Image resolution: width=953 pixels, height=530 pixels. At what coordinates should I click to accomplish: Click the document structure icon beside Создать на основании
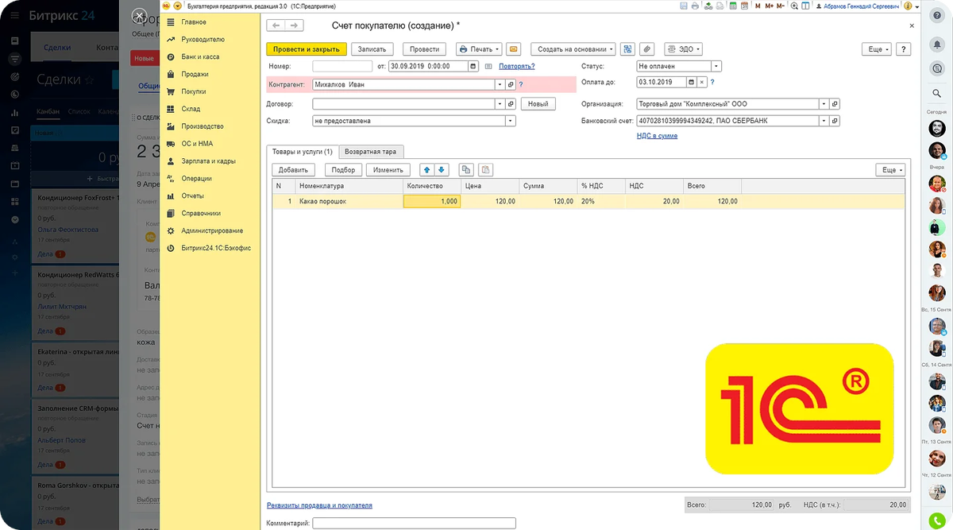[627, 49]
